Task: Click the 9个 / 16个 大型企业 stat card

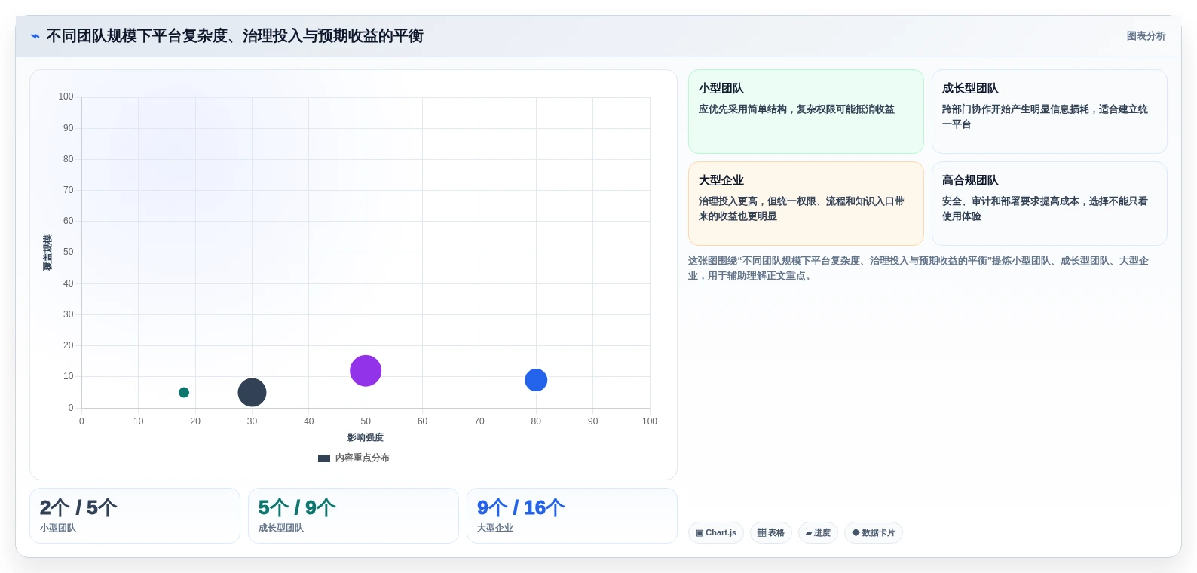Action: coord(572,516)
